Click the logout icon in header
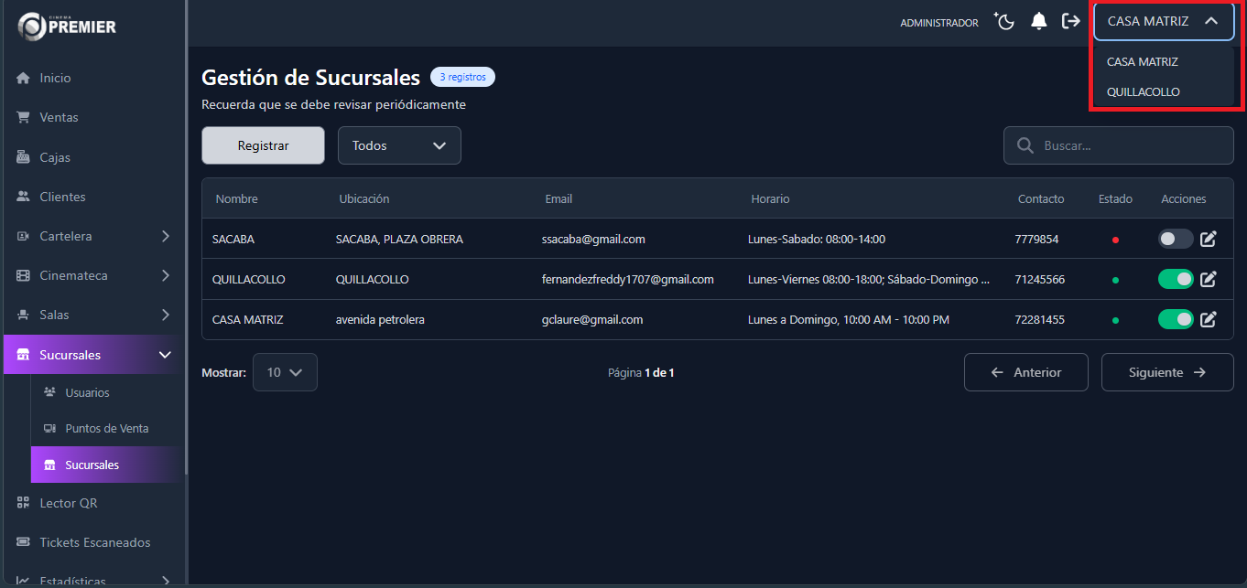Viewport: 1247px width, 588px height. tap(1070, 22)
